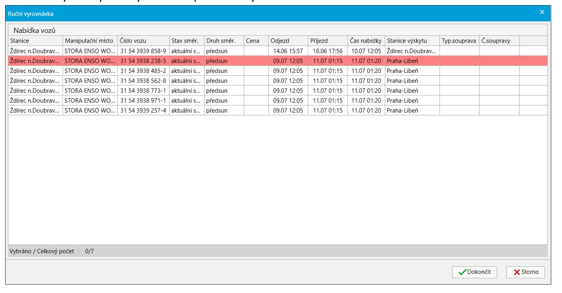
Task: Sort by Cena column header
Action: [255, 41]
